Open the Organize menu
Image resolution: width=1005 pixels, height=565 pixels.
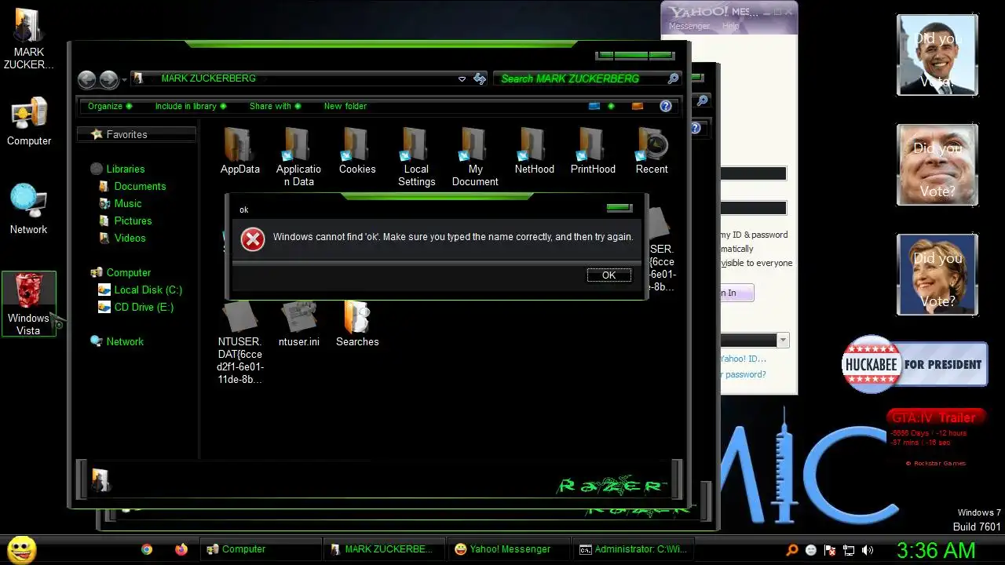110,106
